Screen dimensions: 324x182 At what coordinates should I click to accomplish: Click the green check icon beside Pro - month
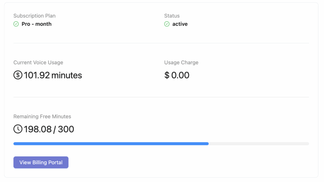pos(16,24)
